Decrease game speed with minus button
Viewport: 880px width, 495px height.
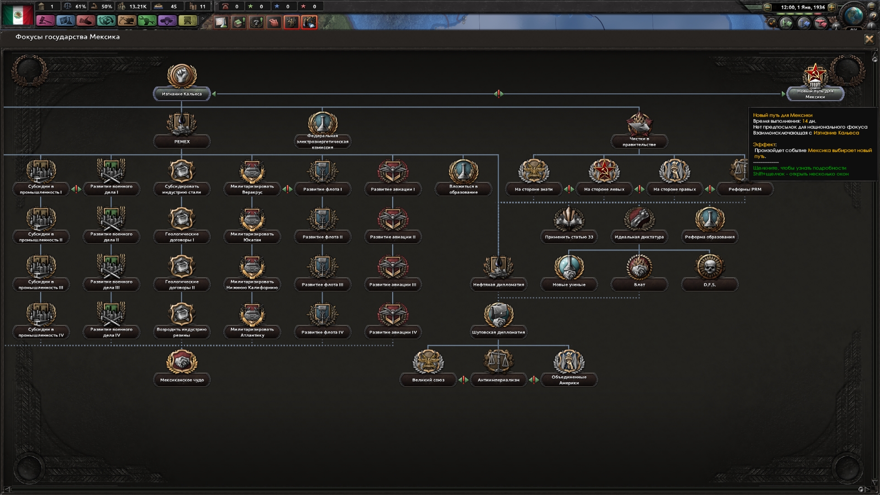767,7
